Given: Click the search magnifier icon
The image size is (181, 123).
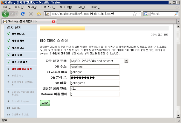Looking at the screenshot, I should (176, 14).
